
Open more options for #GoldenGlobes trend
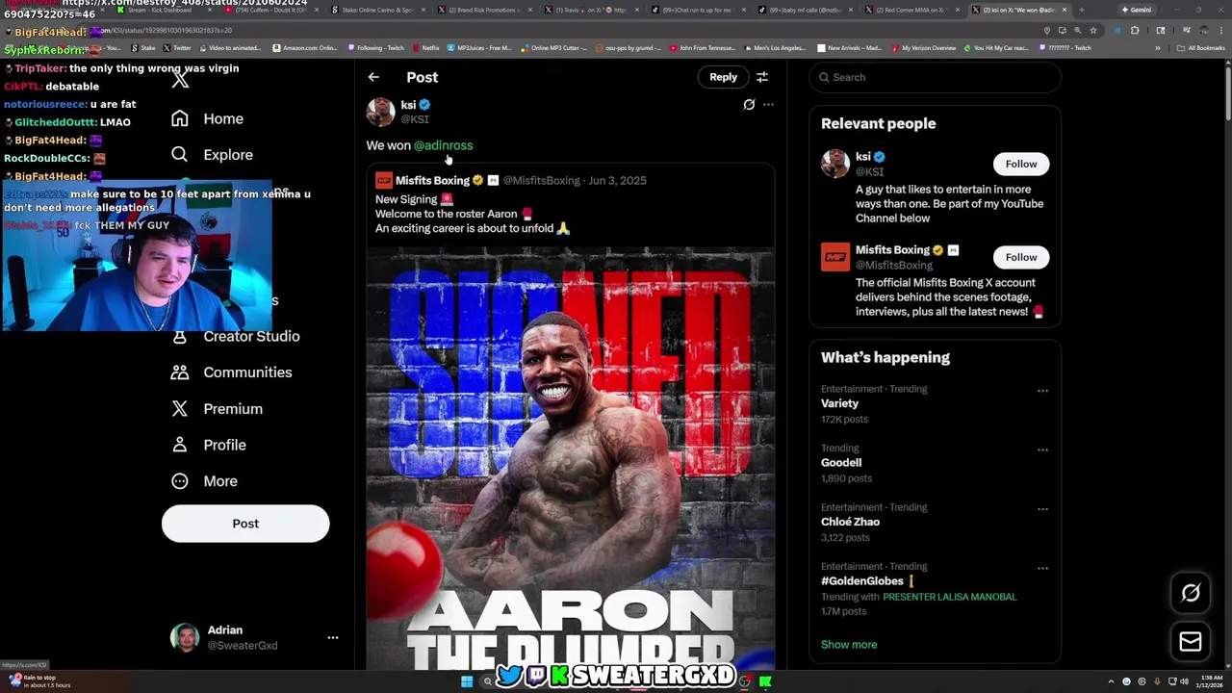1042,568
